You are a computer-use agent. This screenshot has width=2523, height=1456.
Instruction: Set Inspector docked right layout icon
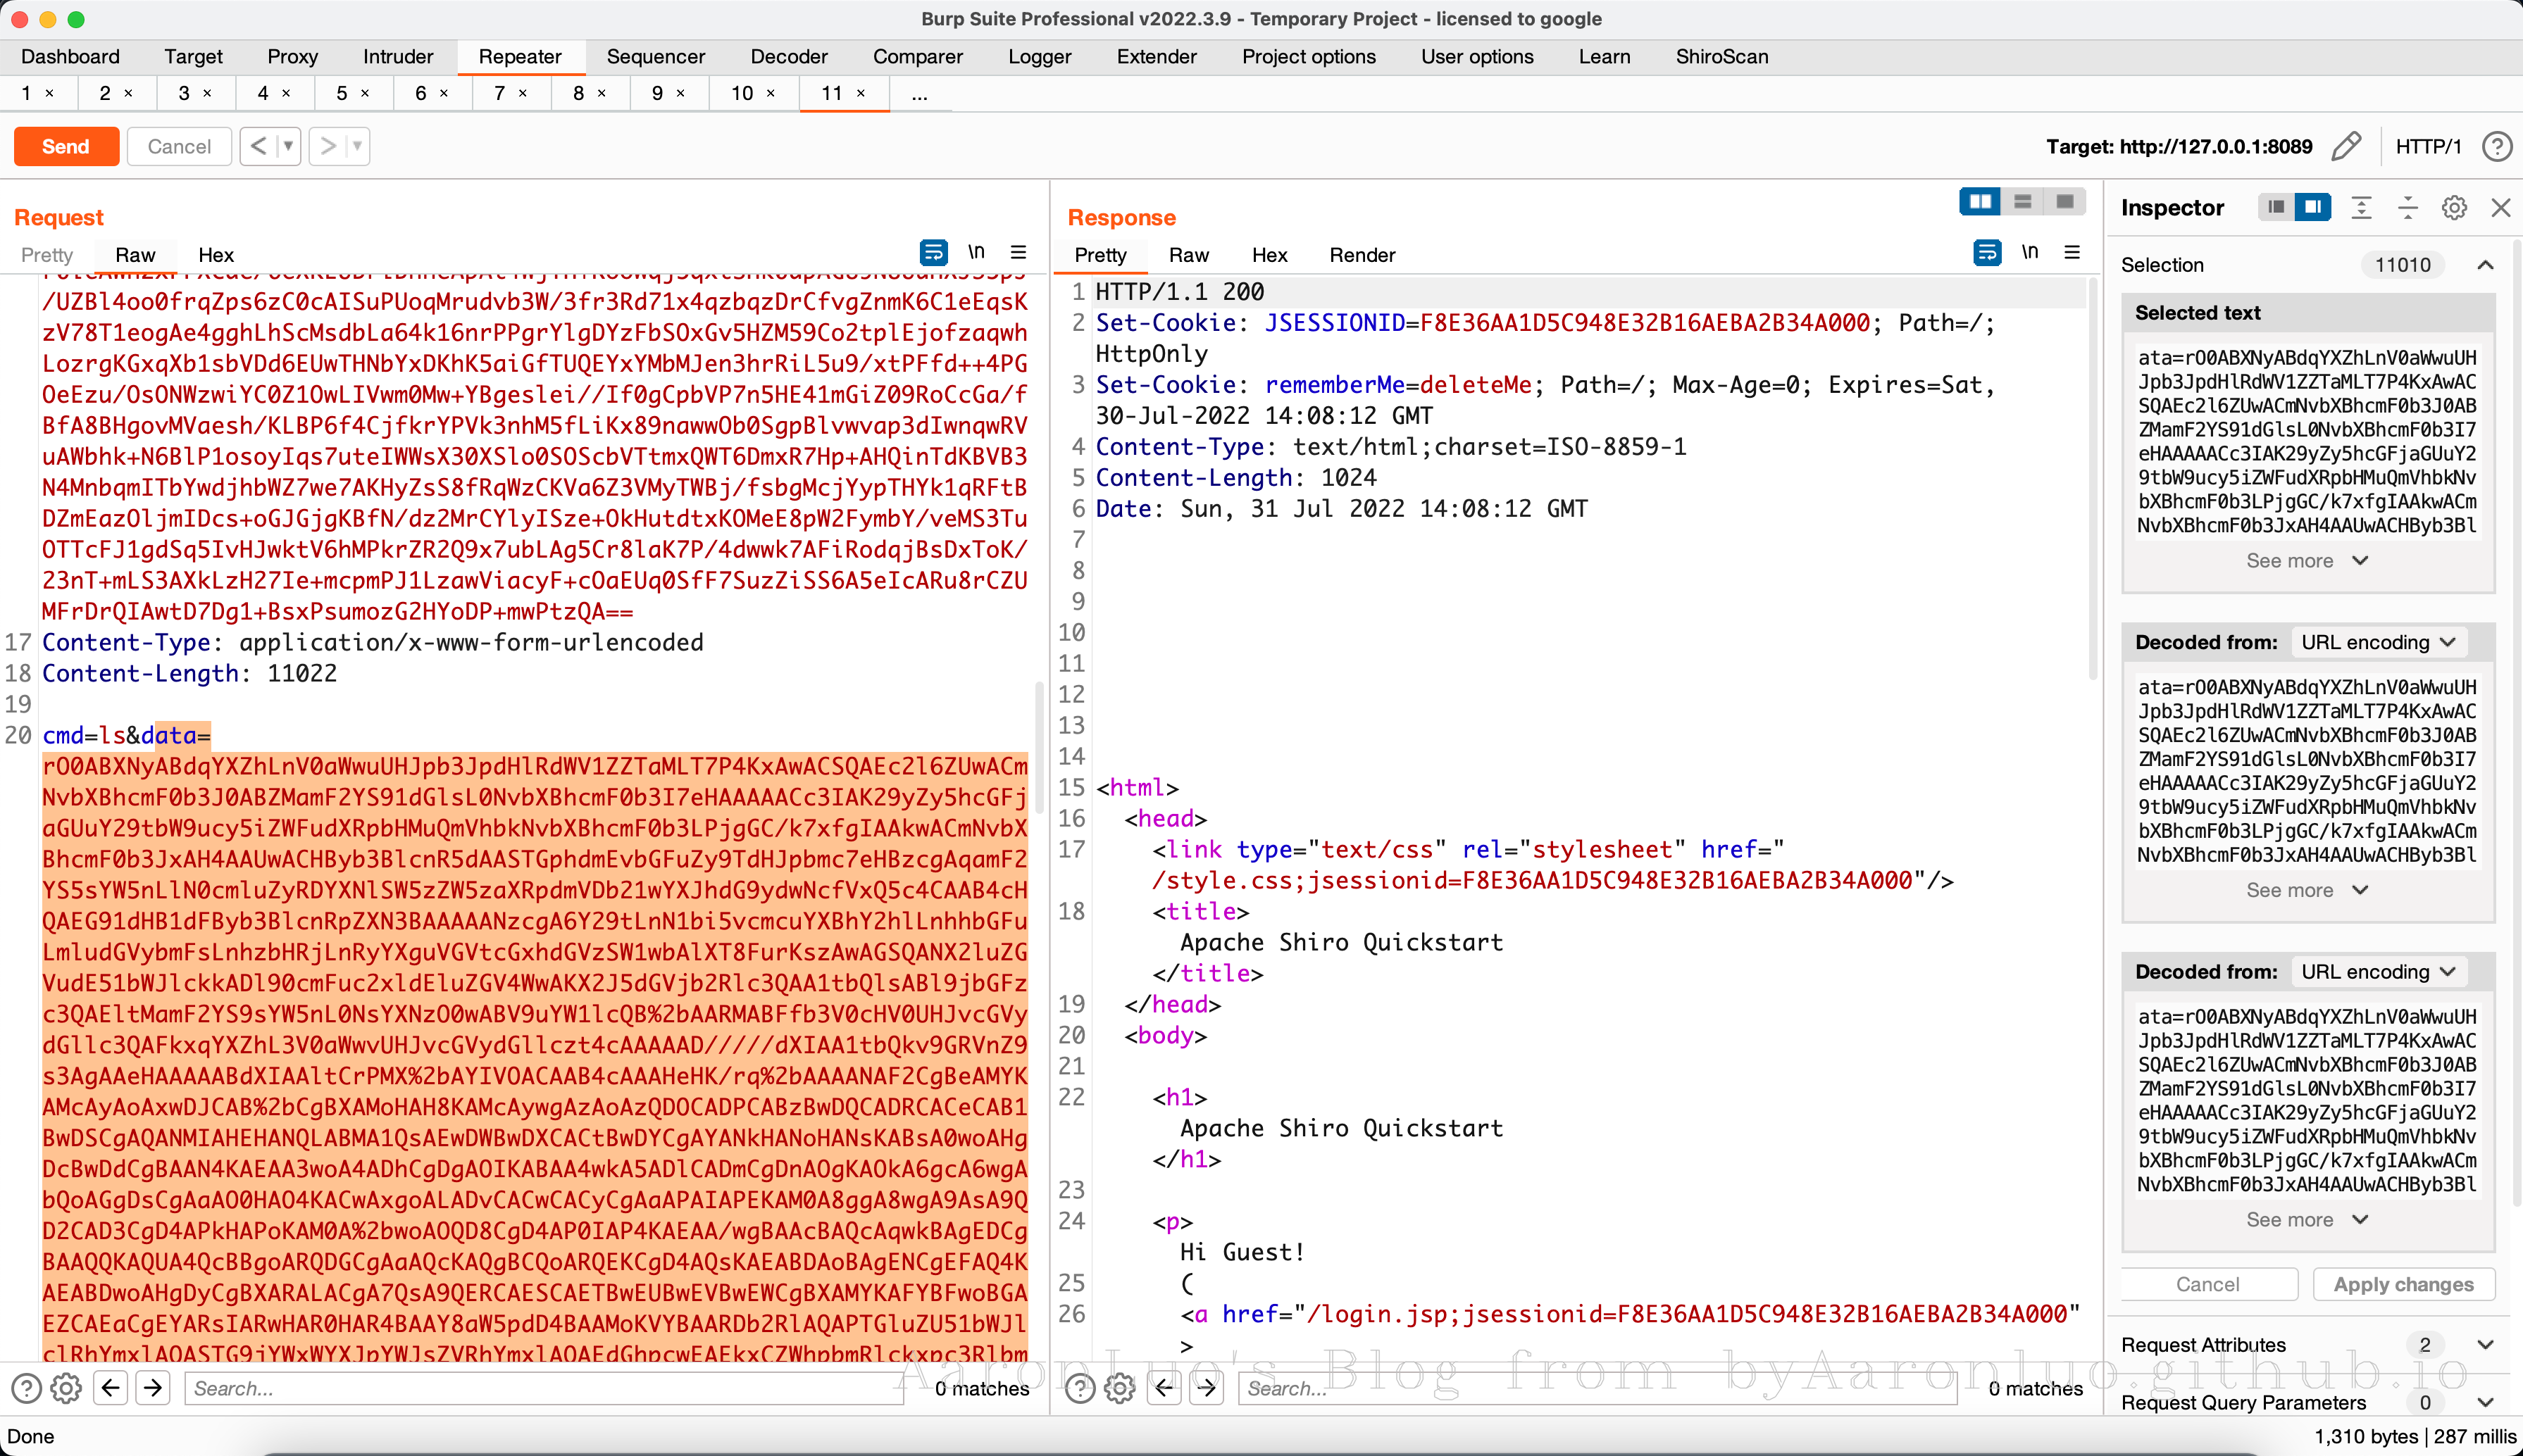(x=2313, y=207)
